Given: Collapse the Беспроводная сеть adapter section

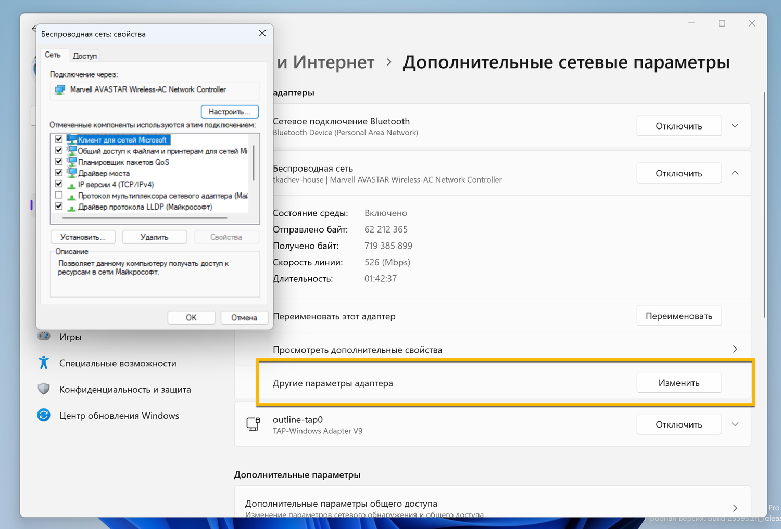Looking at the screenshot, I should (735, 173).
